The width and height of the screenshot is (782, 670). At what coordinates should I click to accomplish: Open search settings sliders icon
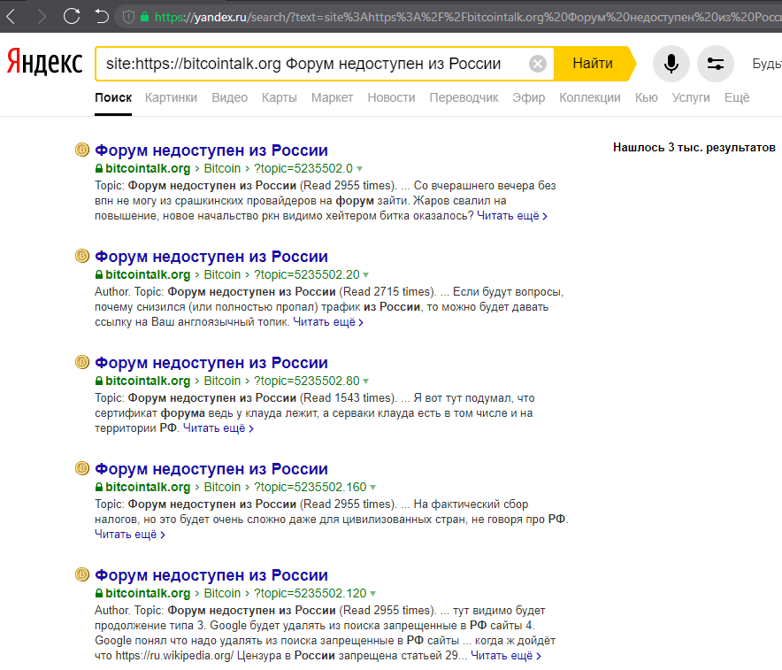715,64
